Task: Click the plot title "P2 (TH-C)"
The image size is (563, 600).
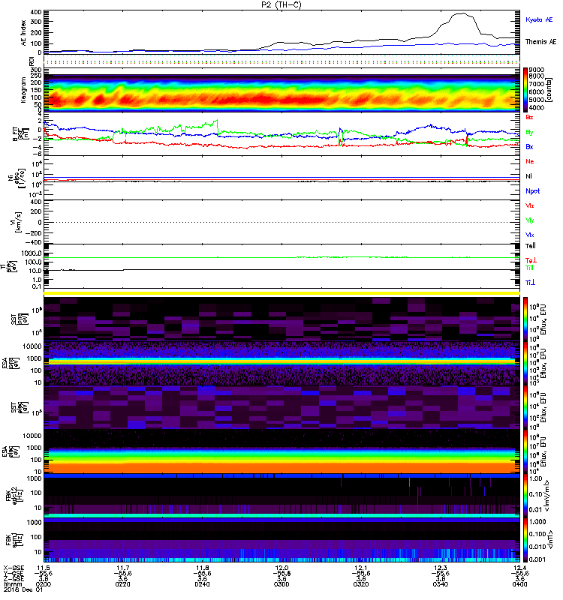Action: (281, 5)
